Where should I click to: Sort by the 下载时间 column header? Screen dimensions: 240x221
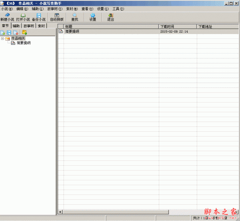[177, 27]
